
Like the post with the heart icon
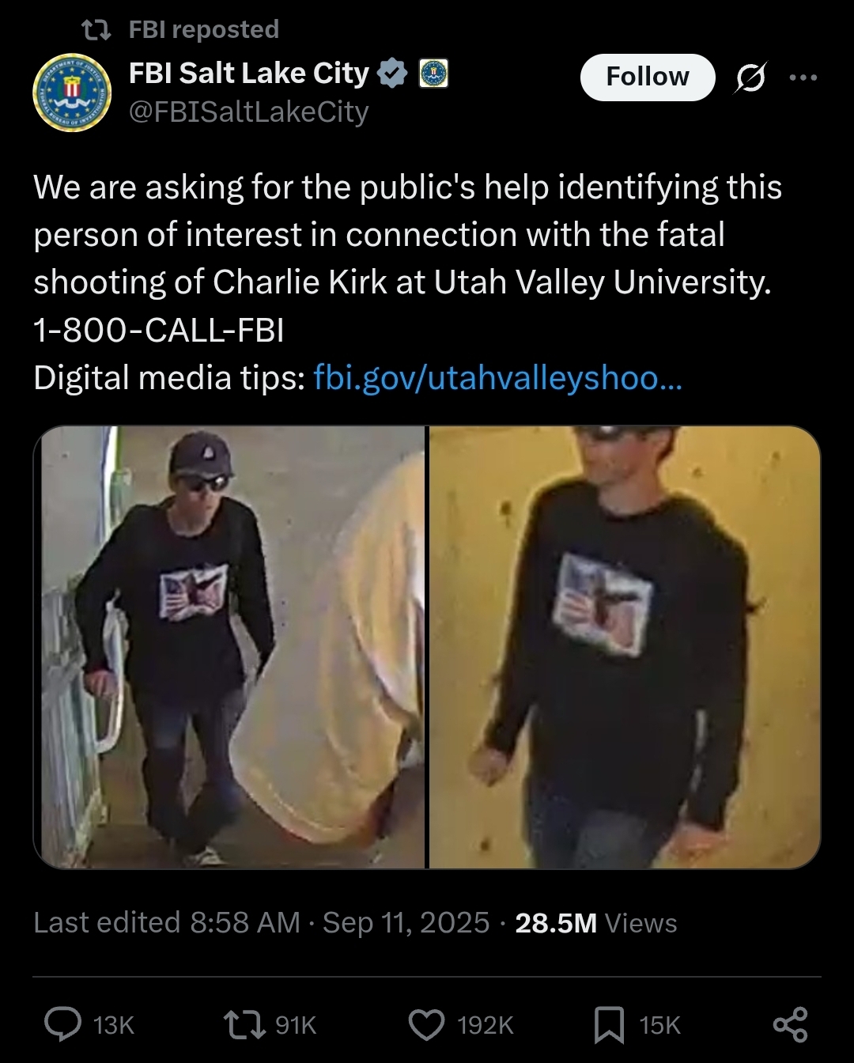tap(427, 1025)
